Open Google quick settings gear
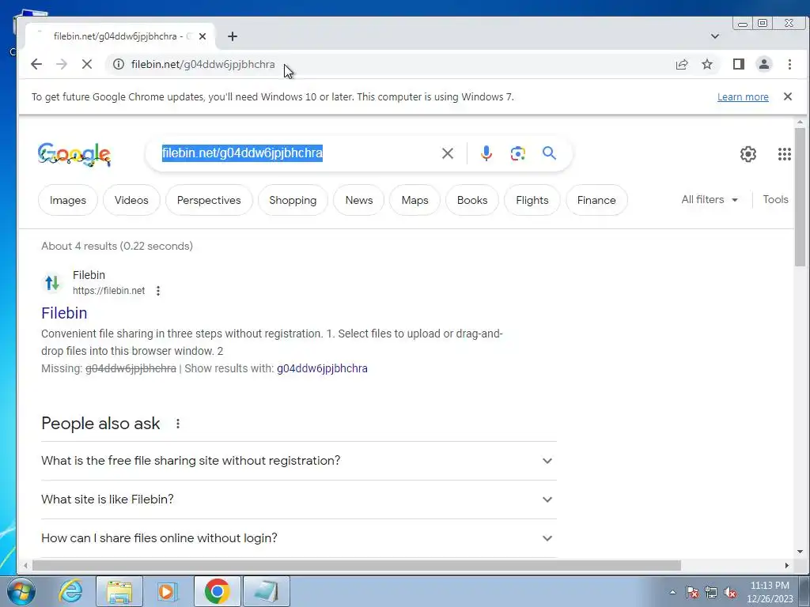810x607 pixels. click(x=748, y=154)
